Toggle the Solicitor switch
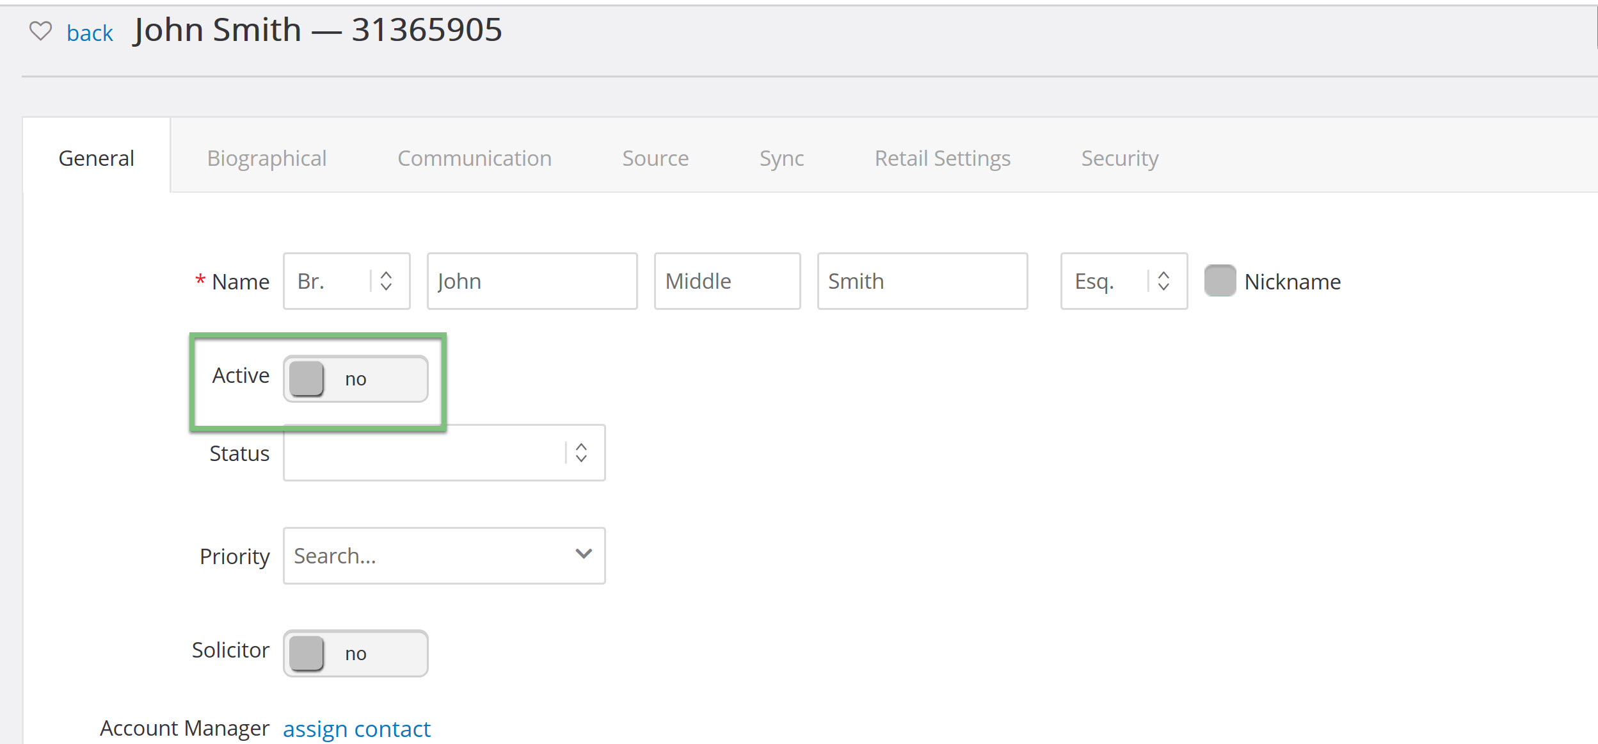The width and height of the screenshot is (1598, 744). click(356, 653)
